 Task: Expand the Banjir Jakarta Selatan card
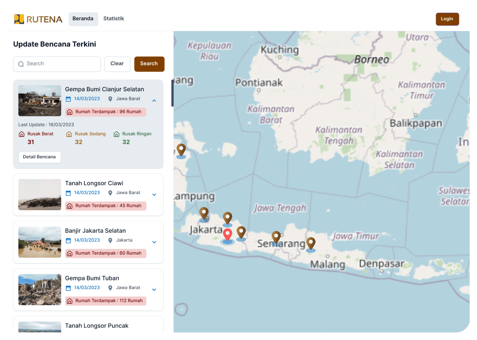[x=154, y=242]
